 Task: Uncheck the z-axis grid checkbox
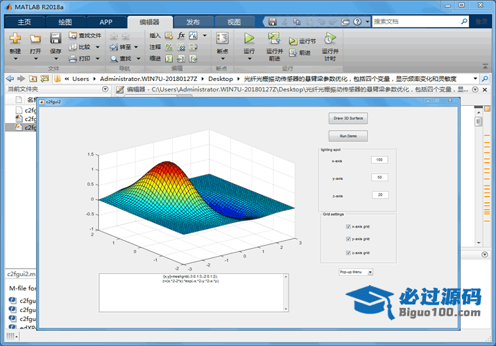(348, 253)
